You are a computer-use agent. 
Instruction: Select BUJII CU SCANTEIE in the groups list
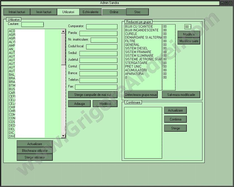143,27
